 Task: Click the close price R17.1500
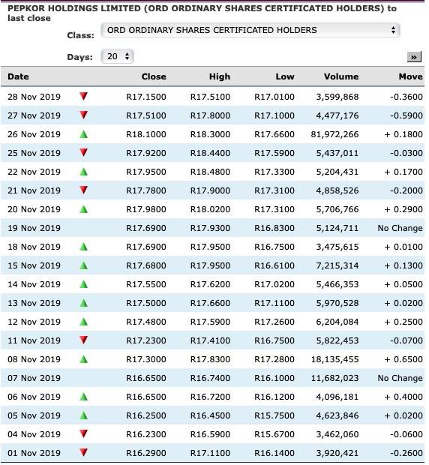click(x=146, y=97)
